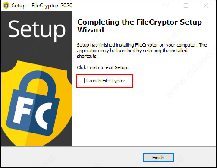Image resolution: width=217 pixels, height=168 pixels.
Task: Click the FileCryptor shield icon in title bar
Action: (6, 6)
